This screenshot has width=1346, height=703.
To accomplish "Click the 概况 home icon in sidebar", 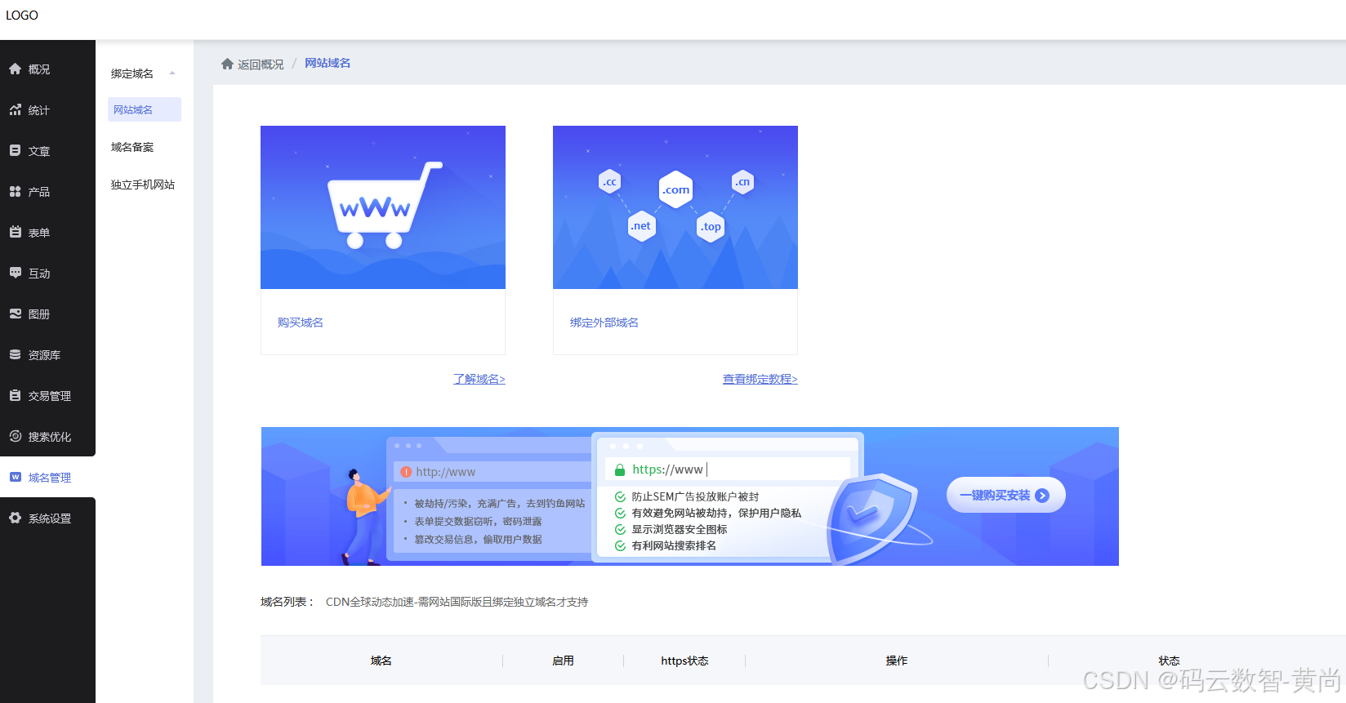I will click(15, 69).
